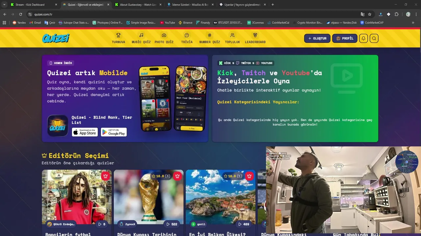Screen dimensions: 421x236
Task: Click the 10.0 (3) rating badge
Action: coord(161,176)
